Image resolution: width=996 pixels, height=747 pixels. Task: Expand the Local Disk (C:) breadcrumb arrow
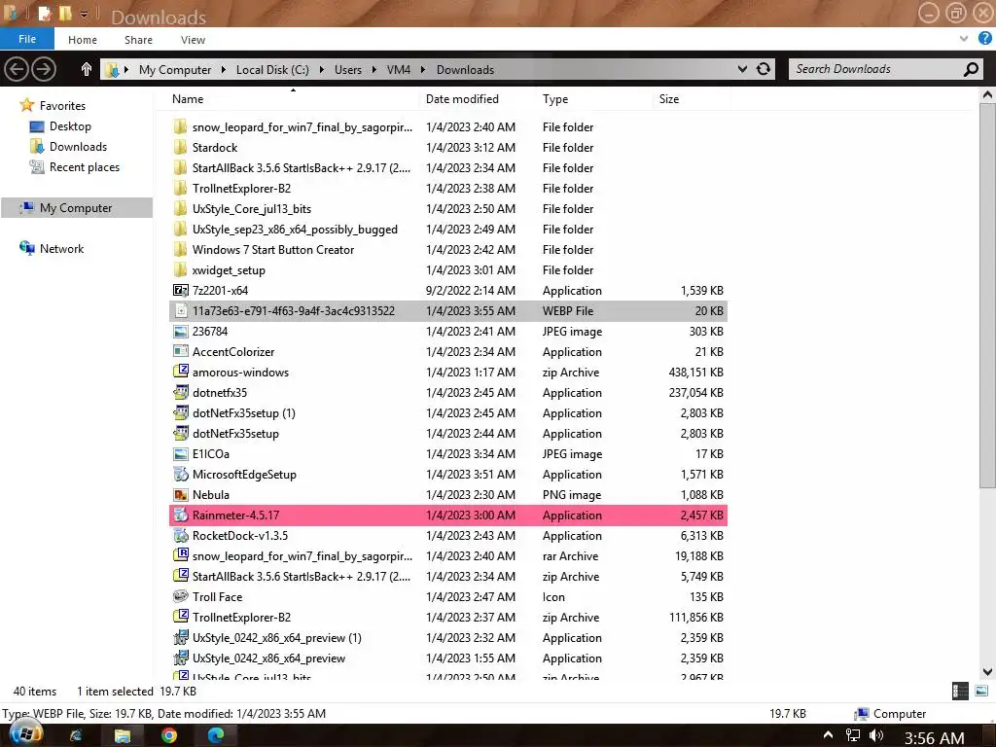[321, 69]
